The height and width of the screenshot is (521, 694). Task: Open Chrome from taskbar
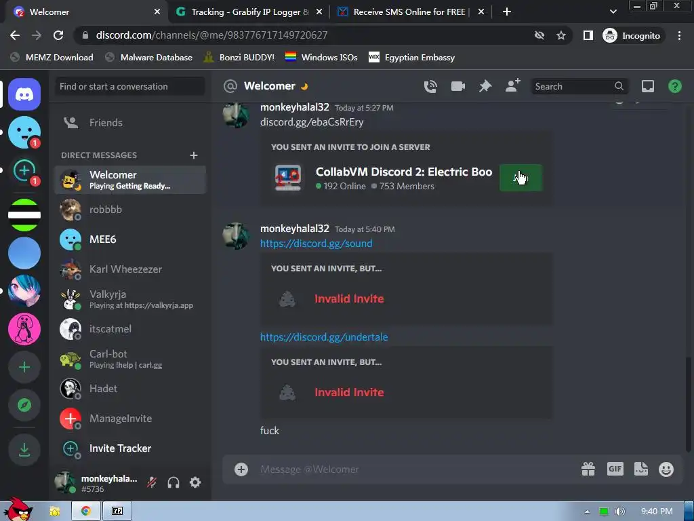86,512
